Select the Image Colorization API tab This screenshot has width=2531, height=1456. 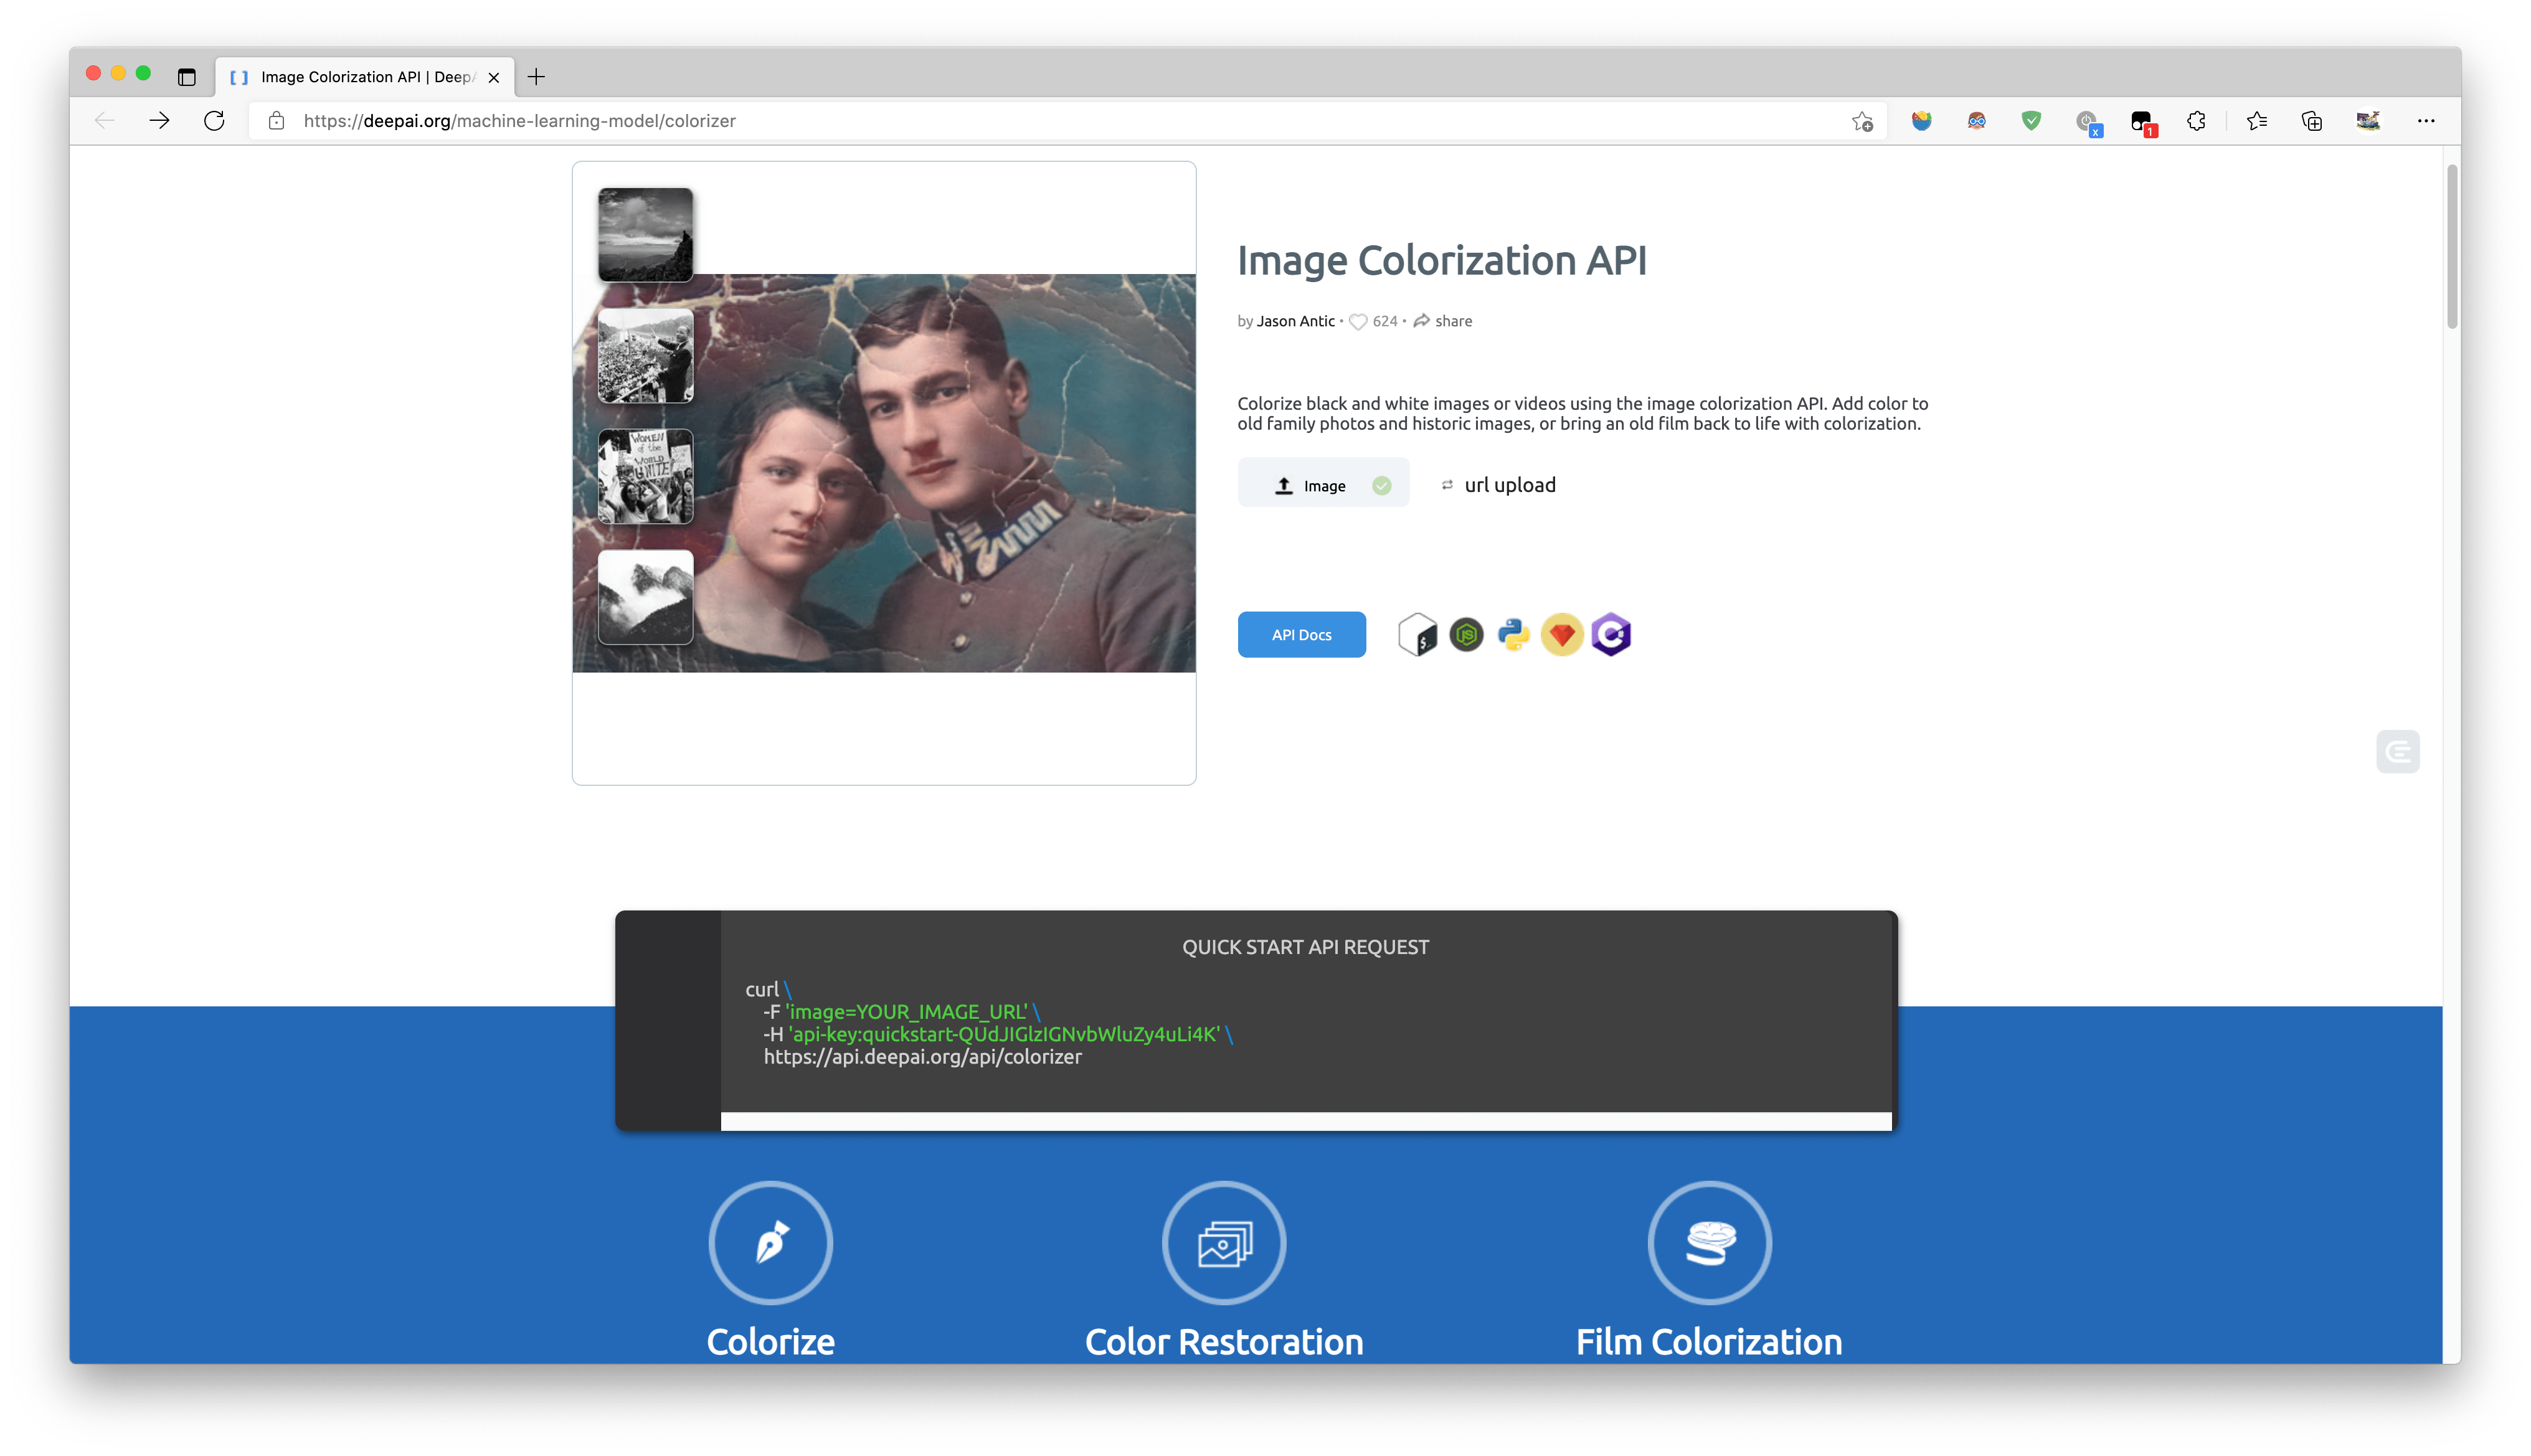[x=365, y=77]
